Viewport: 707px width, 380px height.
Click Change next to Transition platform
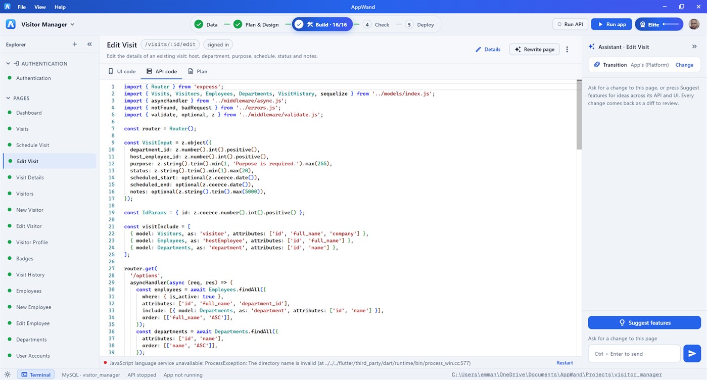coord(684,65)
